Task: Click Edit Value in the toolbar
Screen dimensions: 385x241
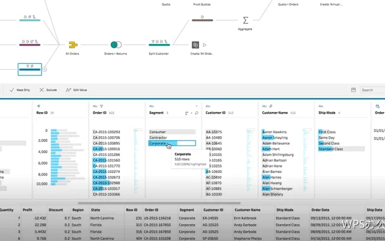Action: tap(76, 90)
